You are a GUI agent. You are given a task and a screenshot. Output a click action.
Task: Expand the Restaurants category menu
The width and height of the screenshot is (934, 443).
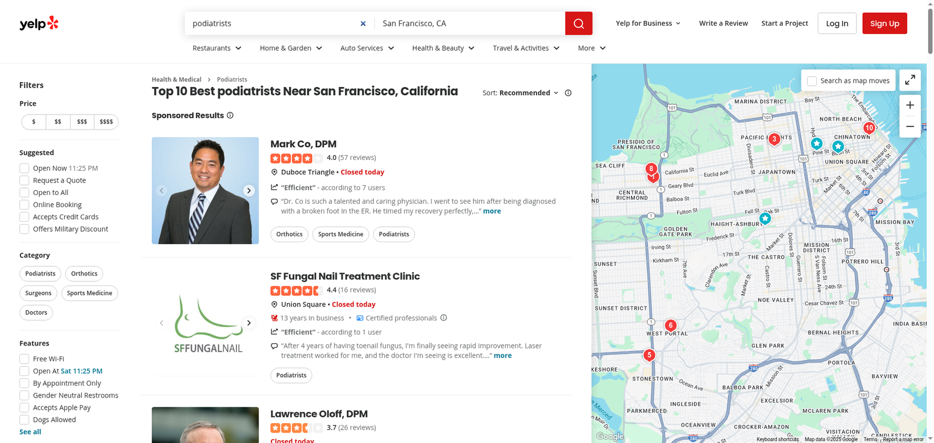[x=217, y=48]
